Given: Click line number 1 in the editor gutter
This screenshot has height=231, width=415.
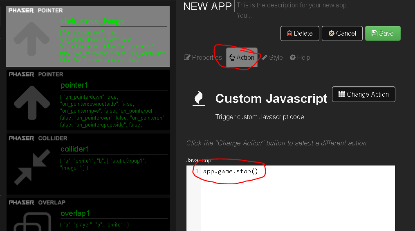Looking at the screenshot, I should click(x=197, y=171).
